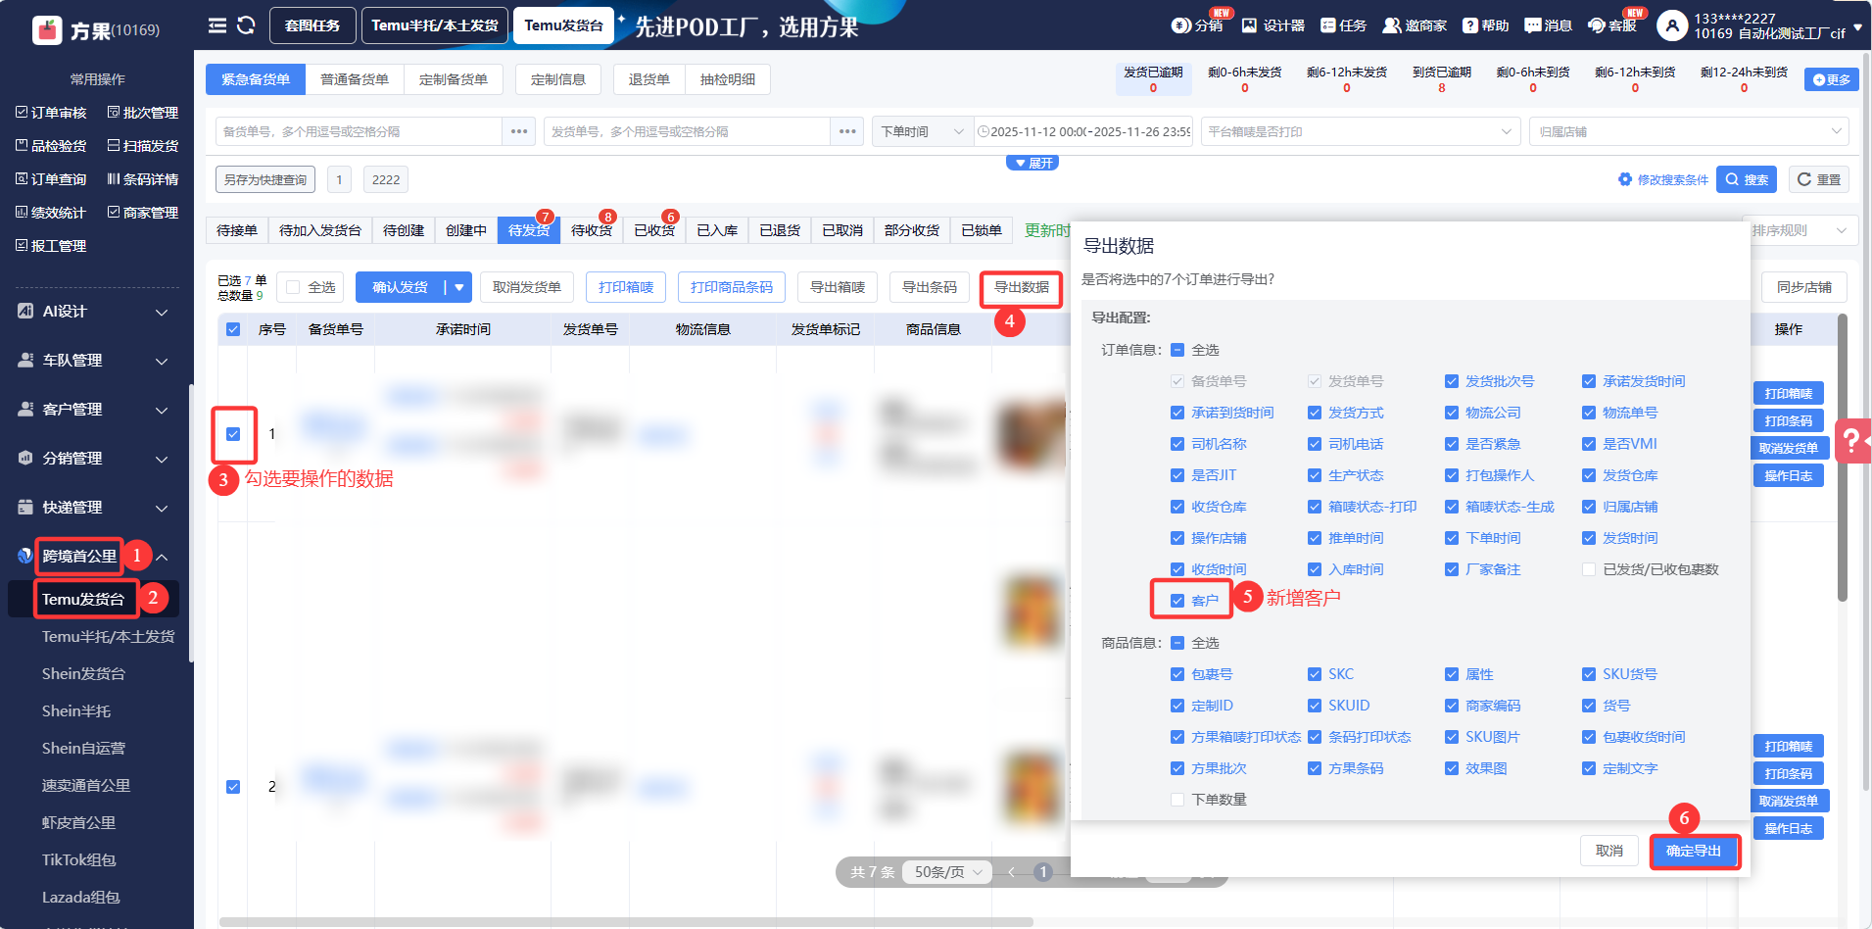The height and width of the screenshot is (929, 1872).
Task: Click the main table vertical scrollbar
Action: click(1843, 458)
